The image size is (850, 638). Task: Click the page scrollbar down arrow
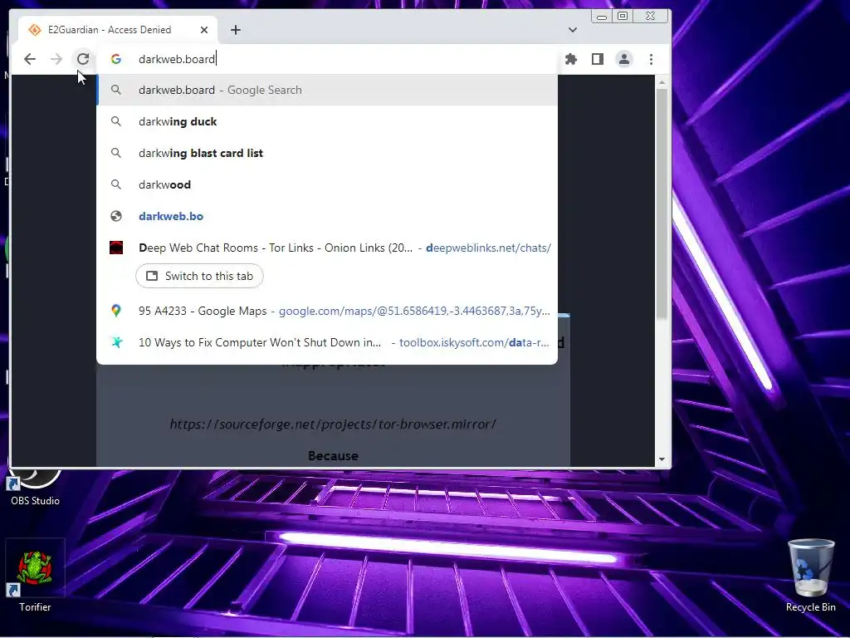point(662,459)
